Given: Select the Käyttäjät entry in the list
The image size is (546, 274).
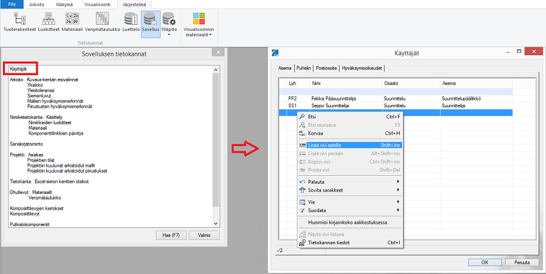Looking at the screenshot, I should [x=18, y=70].
